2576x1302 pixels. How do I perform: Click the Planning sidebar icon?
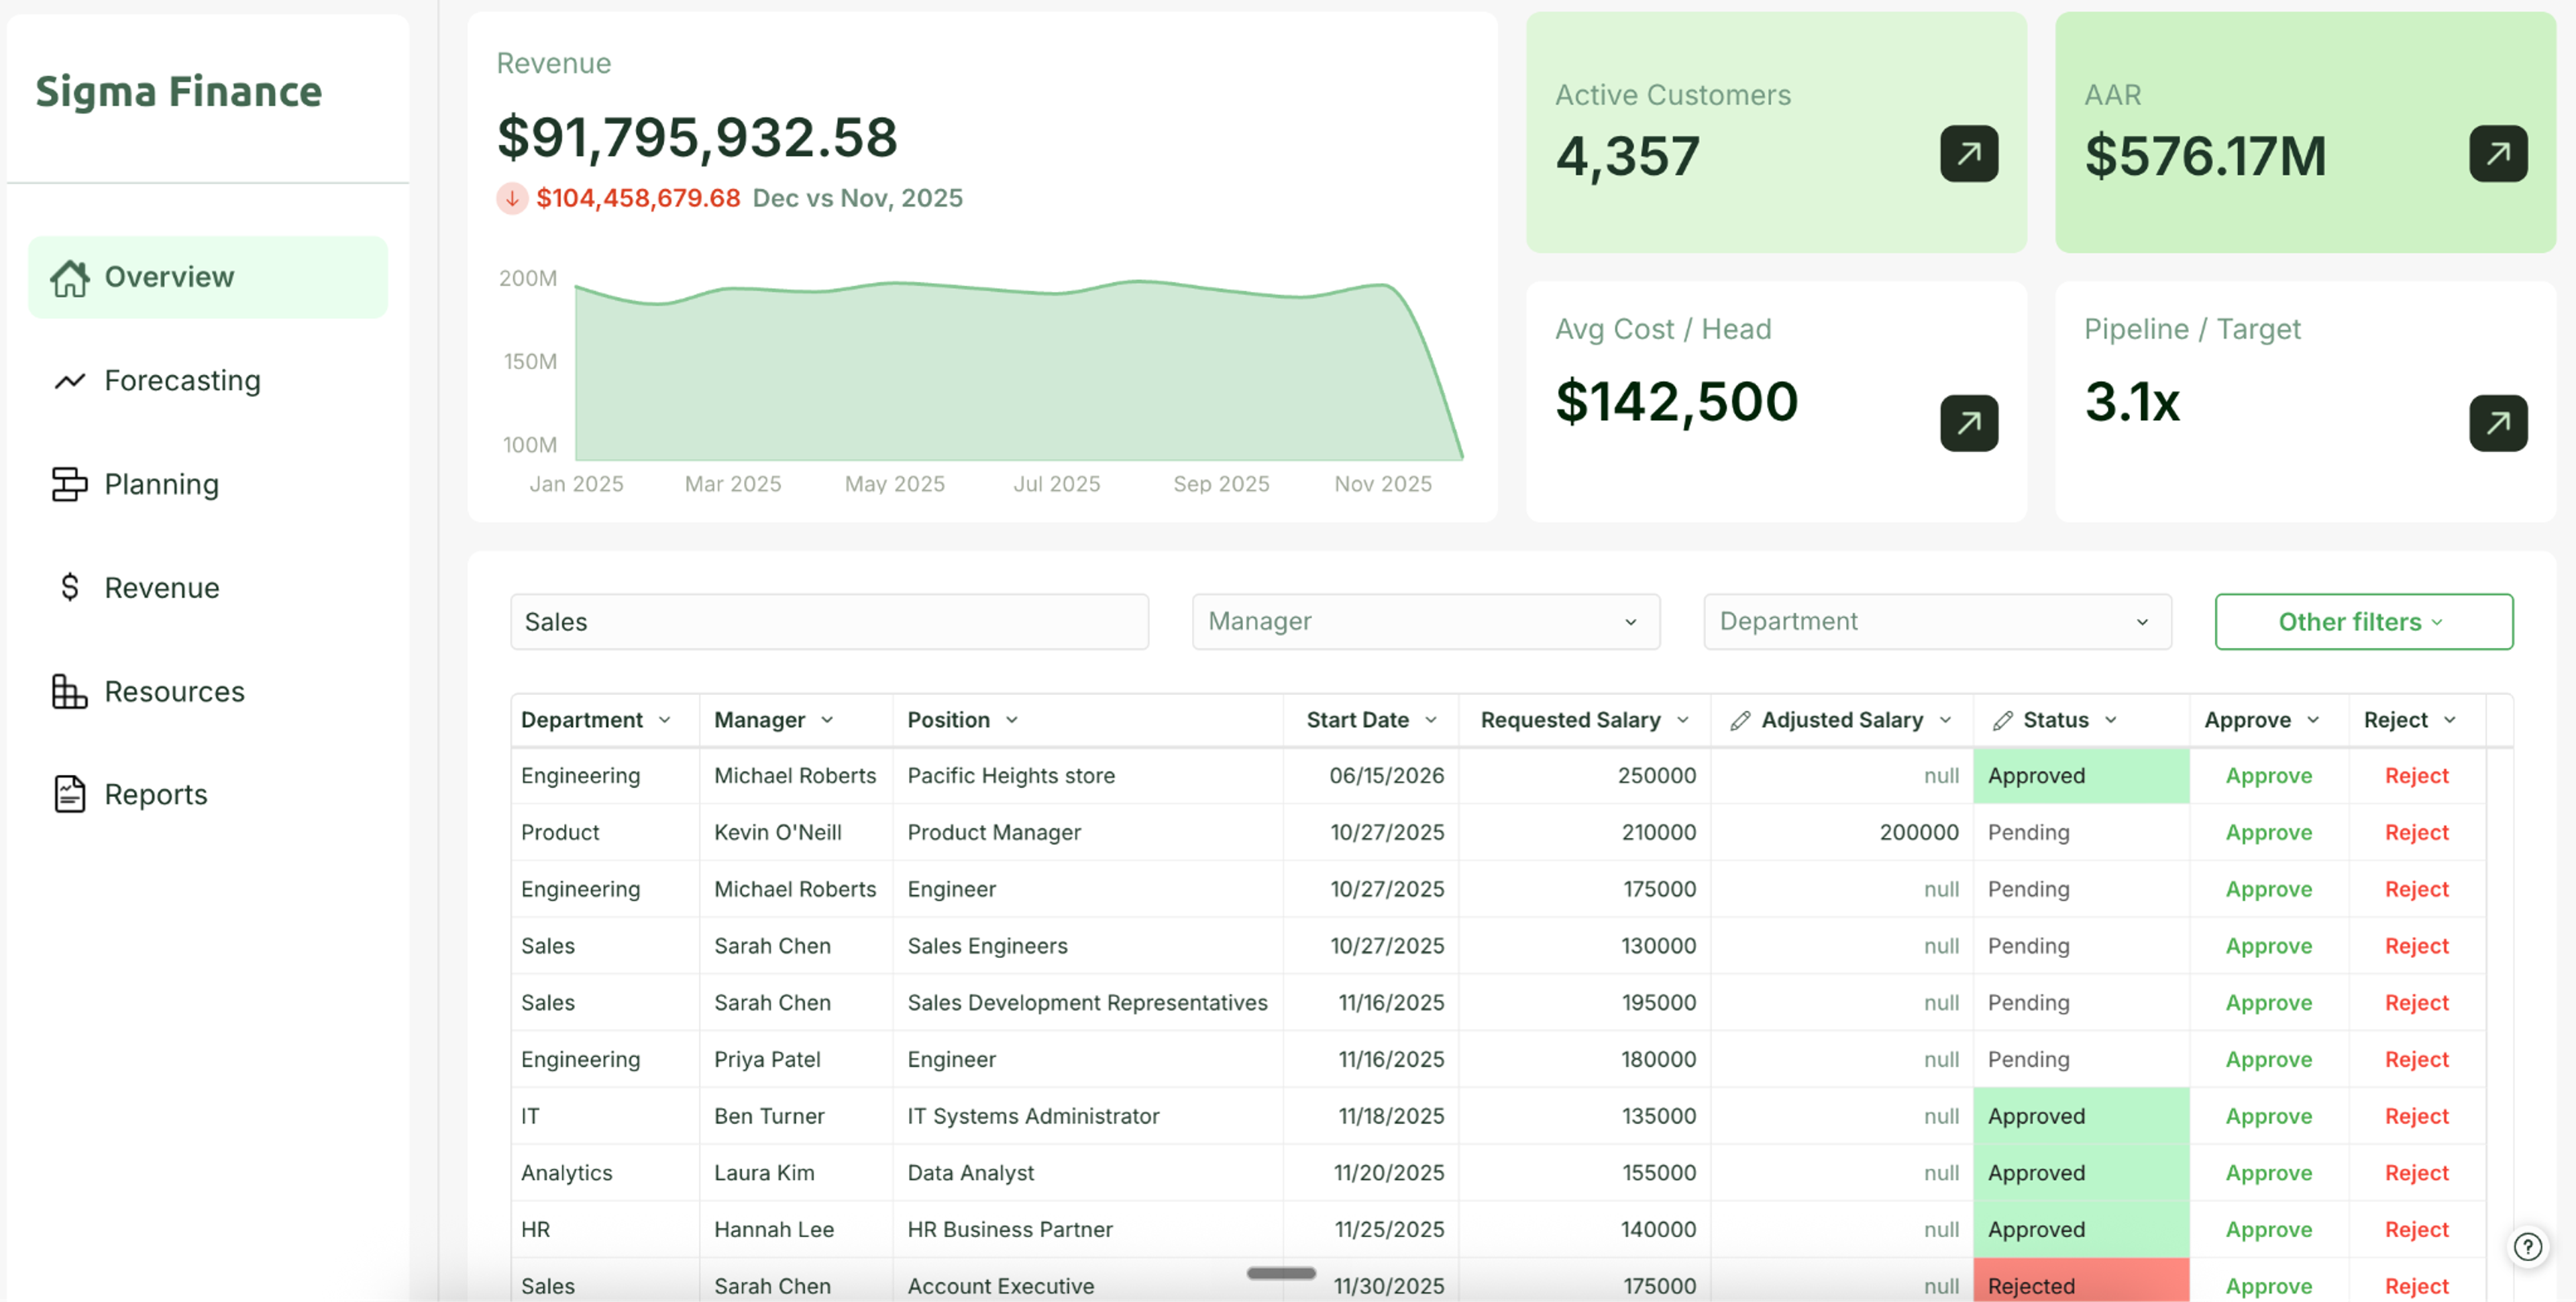(x=69, y=484)
